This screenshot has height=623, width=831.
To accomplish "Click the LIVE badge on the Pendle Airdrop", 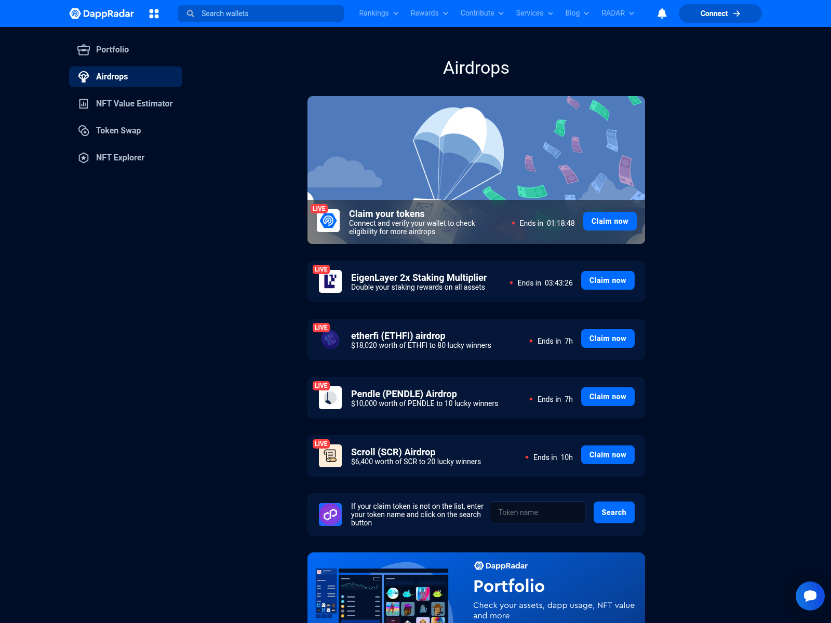I will pyautogui.click(x=321, y=385).
